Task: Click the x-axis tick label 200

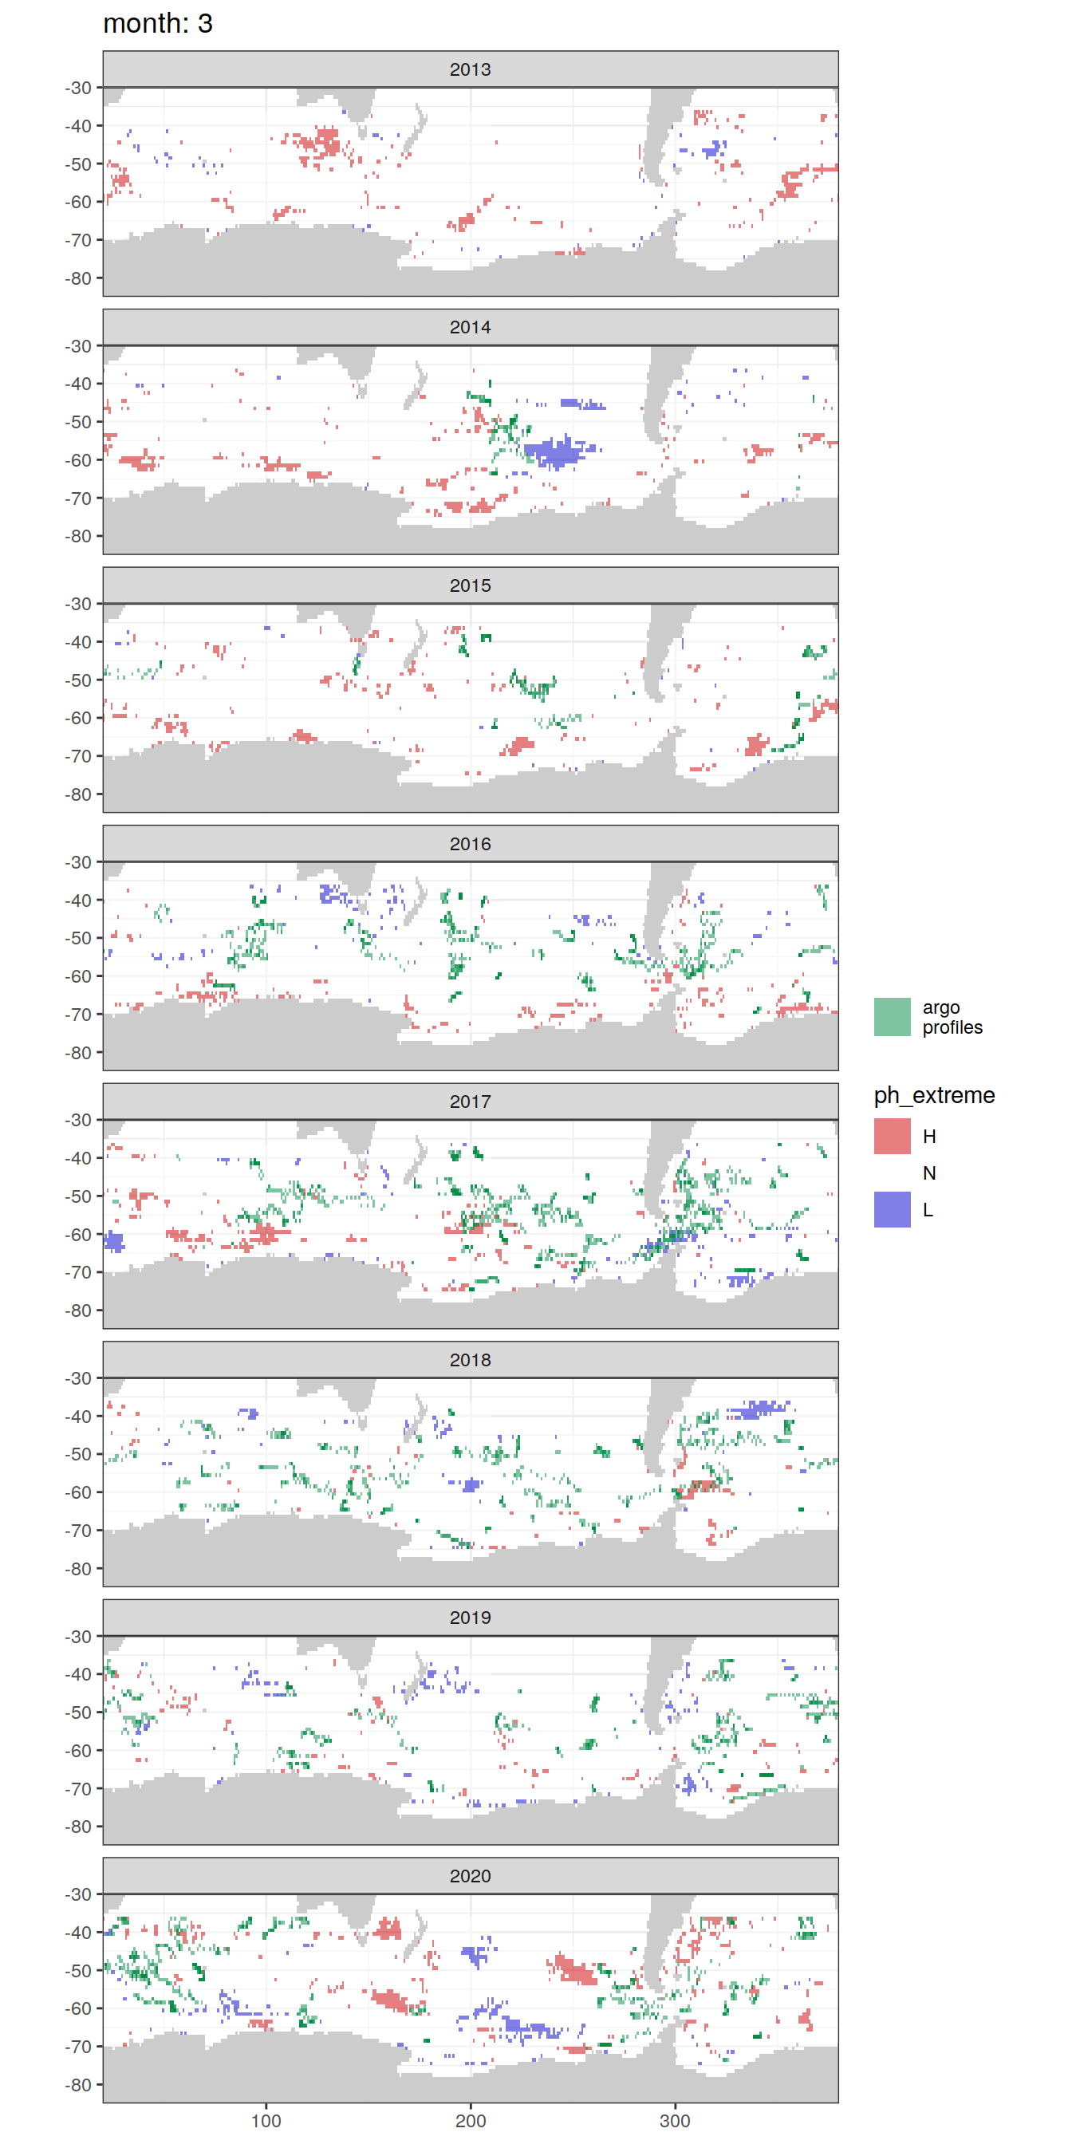Action: pos(471,2121)
